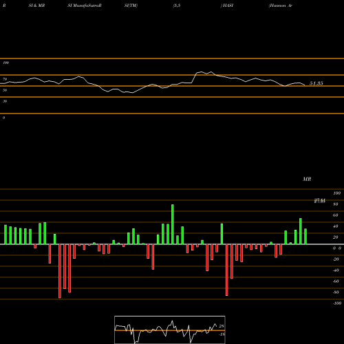Image resolution: width=344 pixels, height=344 pixels.
Task: Click the MR axis label -20
Action: (x=336, y=259)
